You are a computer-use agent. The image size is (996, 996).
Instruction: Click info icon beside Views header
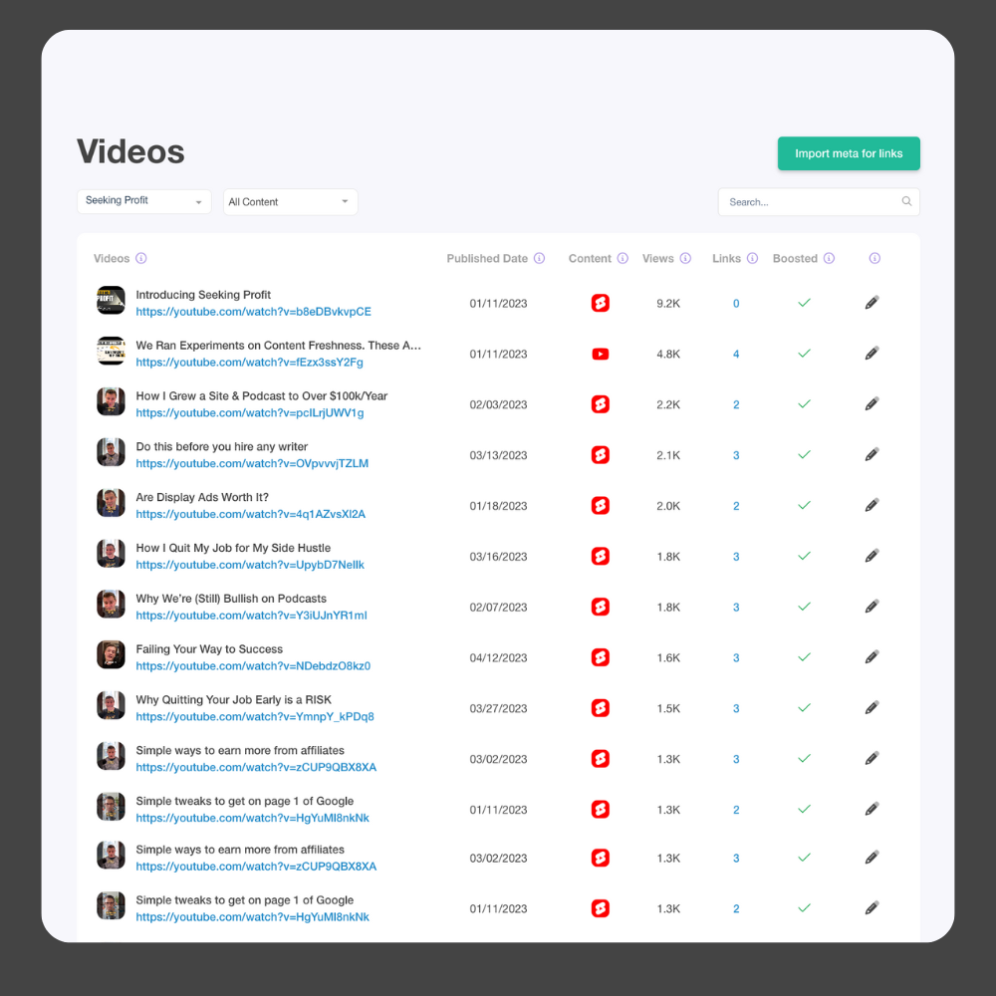[685, 258]
